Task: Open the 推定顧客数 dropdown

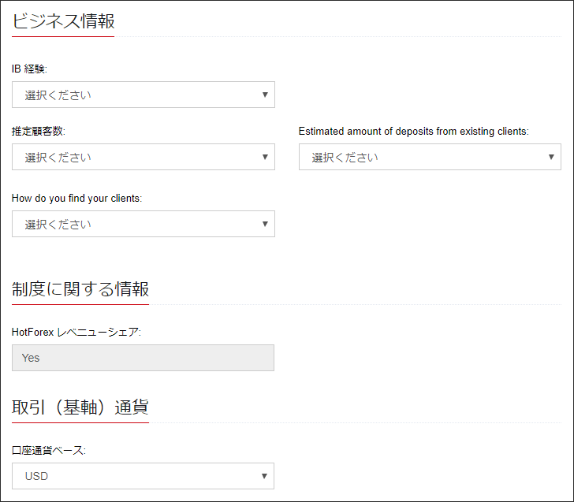Action: coord(142,157)
